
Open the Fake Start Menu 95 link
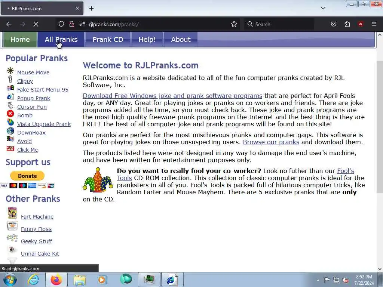coord(43,90)
